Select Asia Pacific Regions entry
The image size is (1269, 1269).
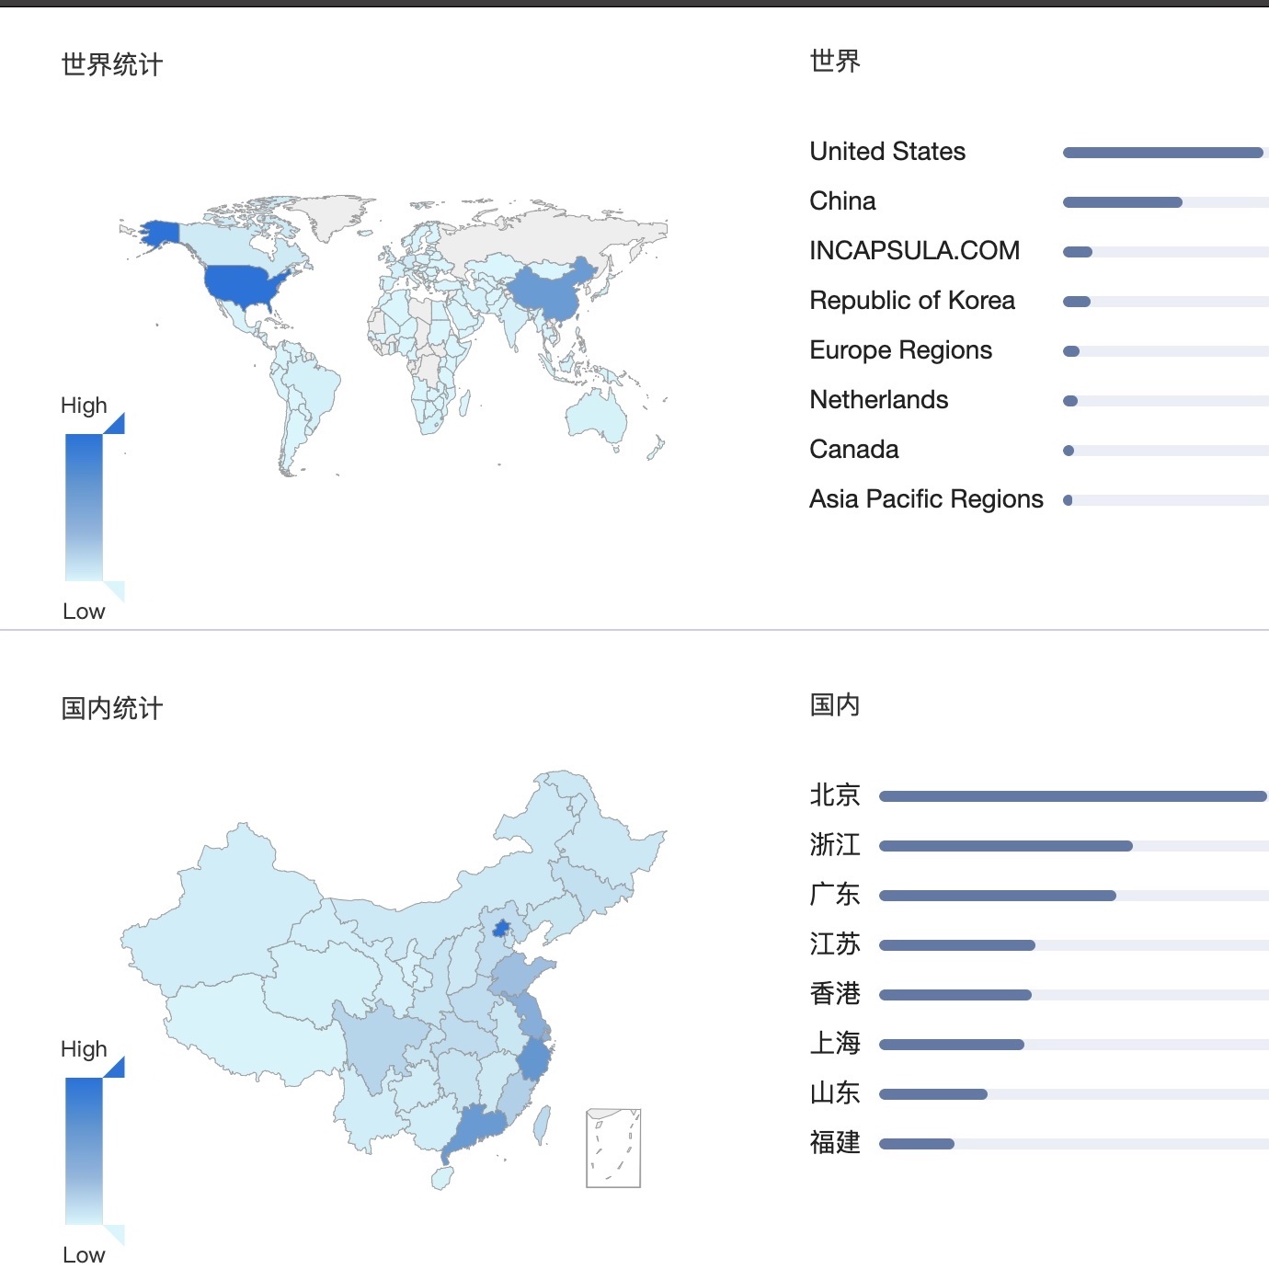(926, 499)
